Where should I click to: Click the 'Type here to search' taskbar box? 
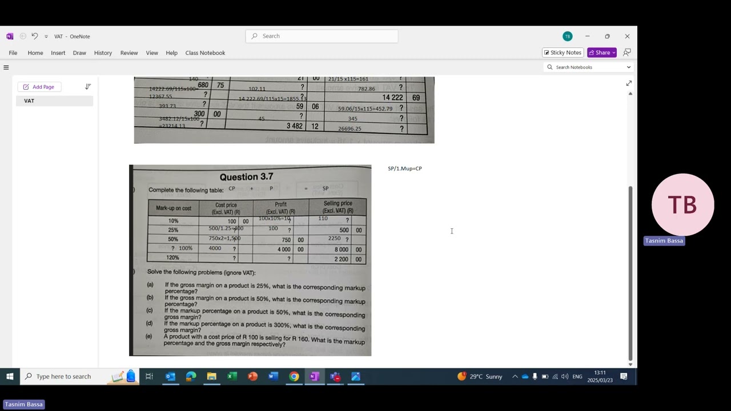click(80, 376)
